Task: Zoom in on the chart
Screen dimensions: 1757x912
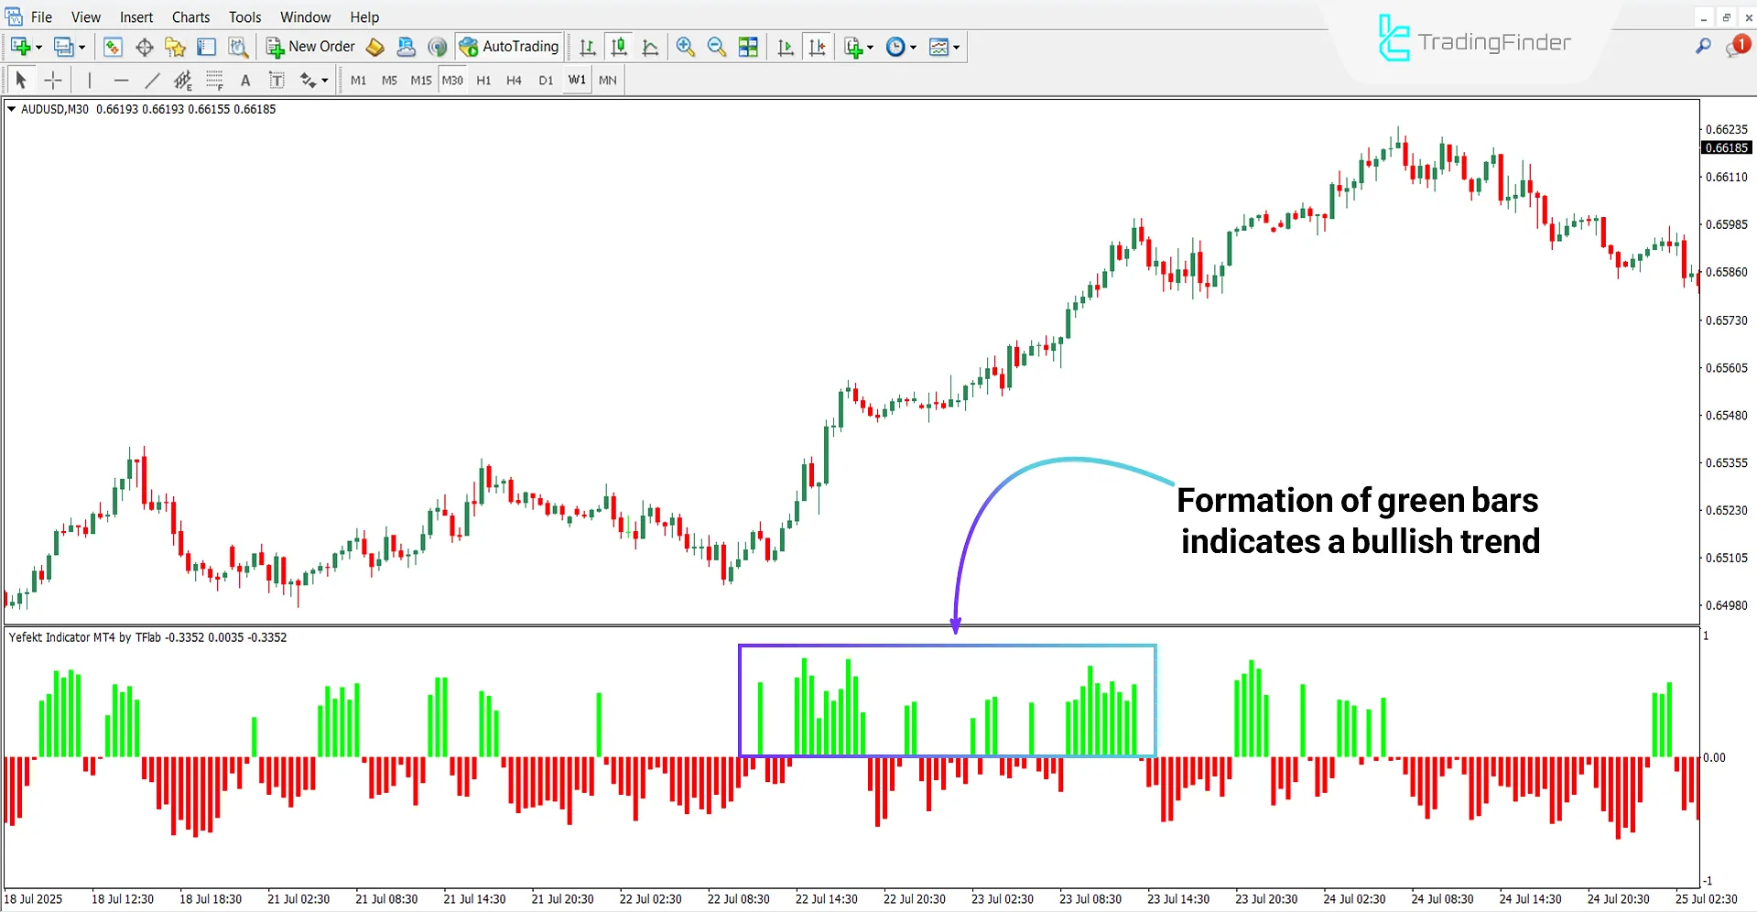Action: [x=685, y=46]
